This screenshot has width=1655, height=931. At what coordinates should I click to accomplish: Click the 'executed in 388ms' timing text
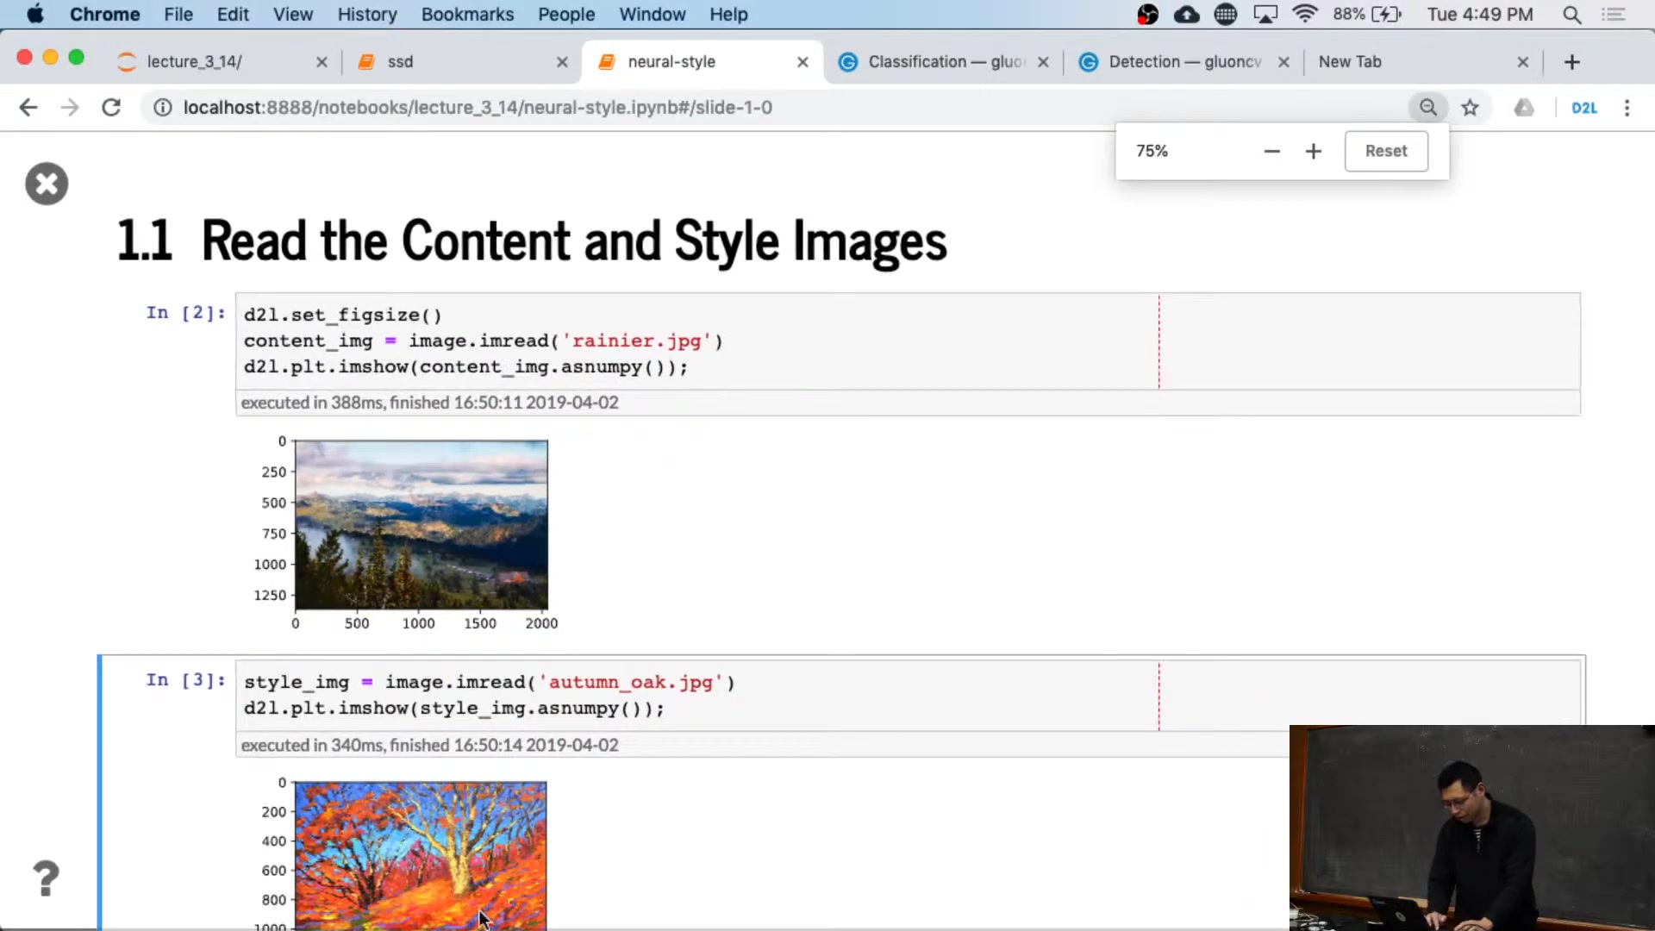429,403
